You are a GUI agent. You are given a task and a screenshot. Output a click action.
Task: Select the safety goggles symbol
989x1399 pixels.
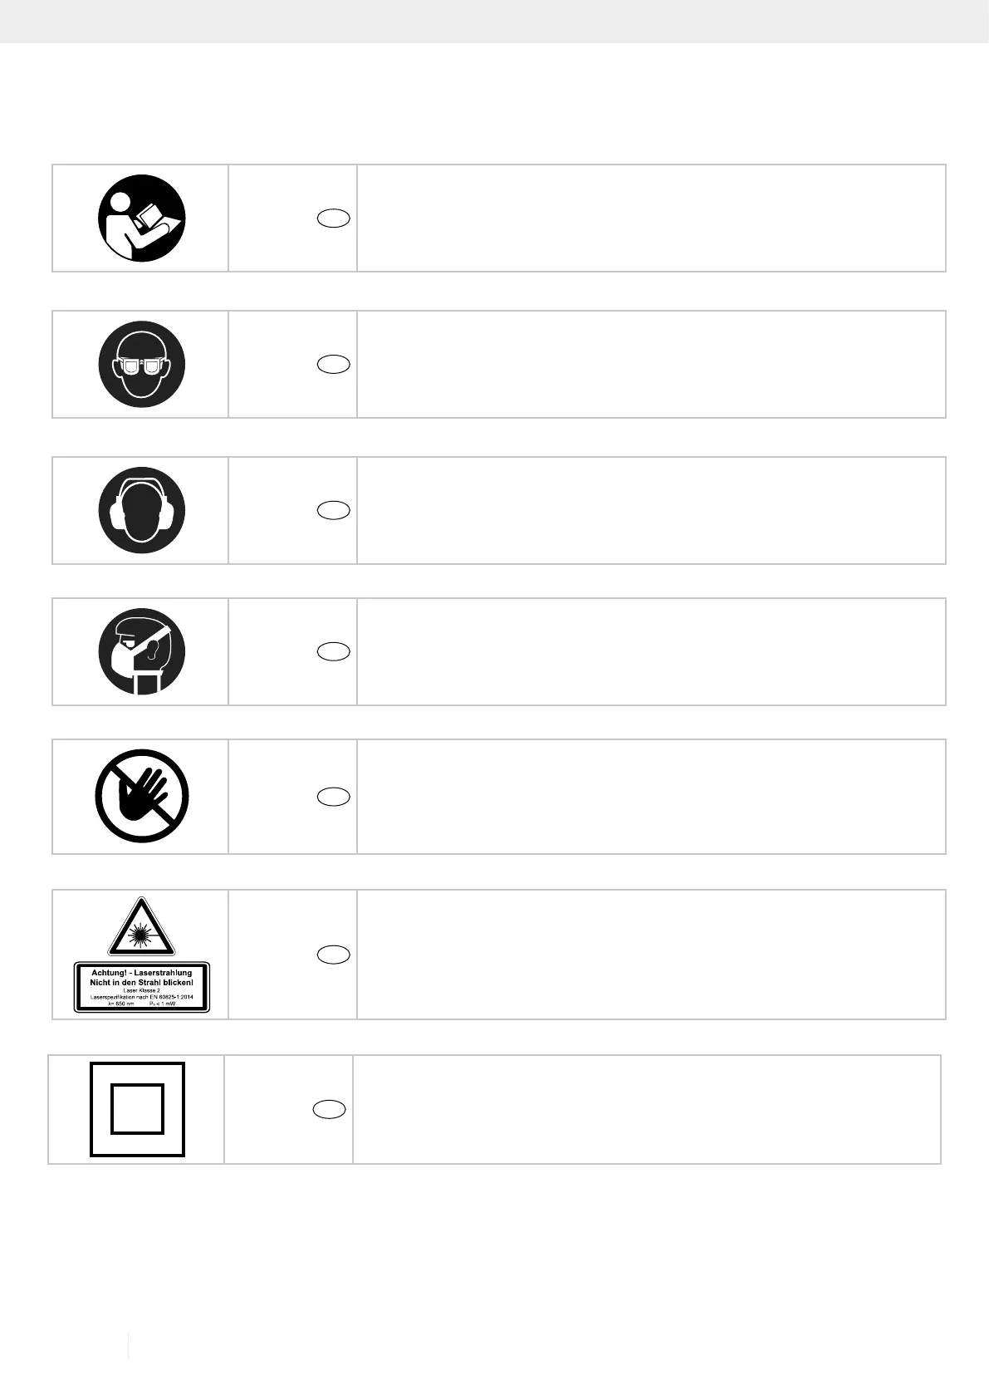(141, 364)
